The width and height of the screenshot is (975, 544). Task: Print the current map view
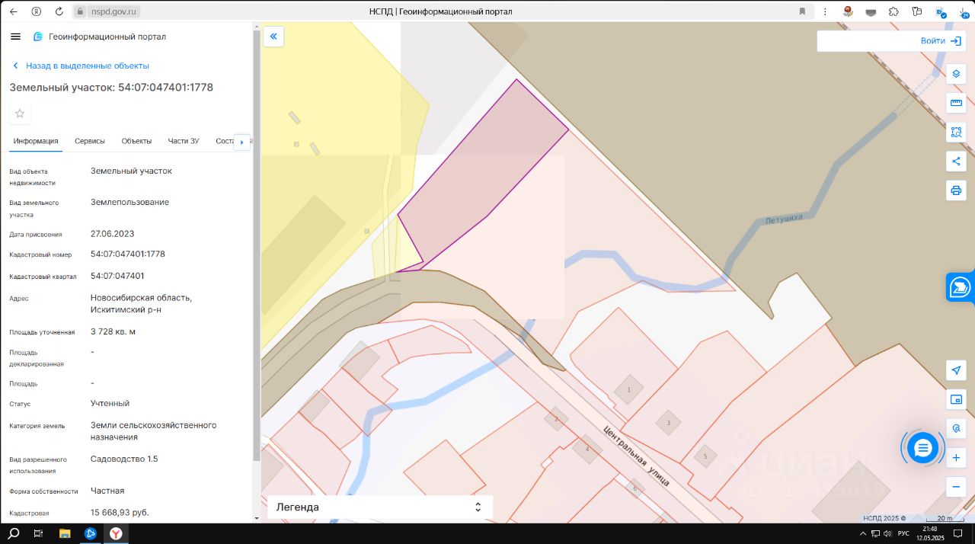pos(956,190)
